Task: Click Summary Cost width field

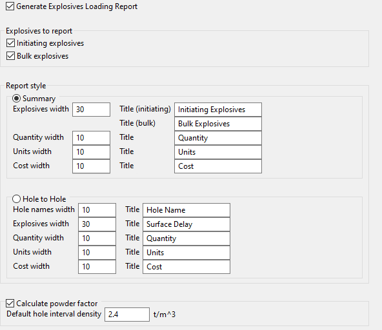Action: [91, 166]
